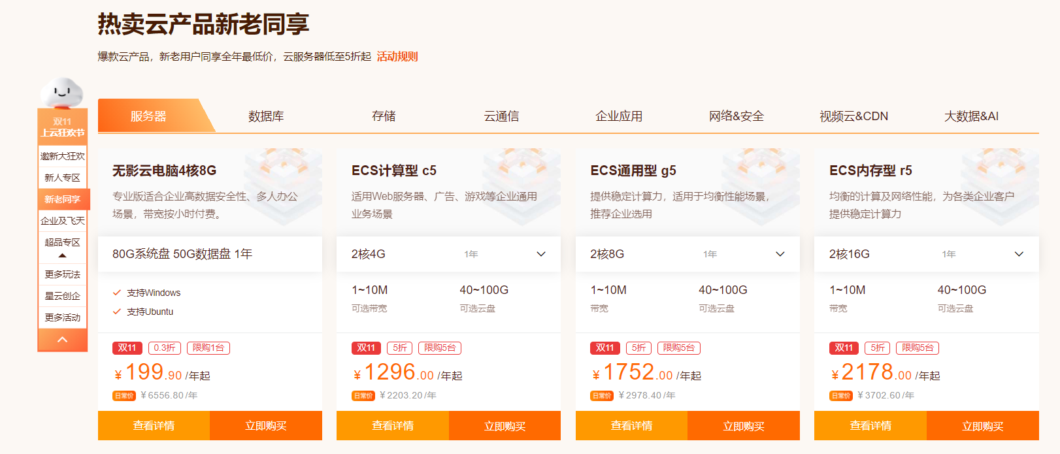Click 日常价 badge under 199.90 price
The width and height of the screenshot is (1060, 454).
pos(124,396)
